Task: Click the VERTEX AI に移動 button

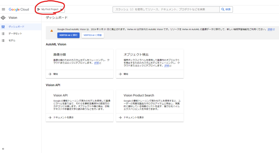Action: (93, 35)
